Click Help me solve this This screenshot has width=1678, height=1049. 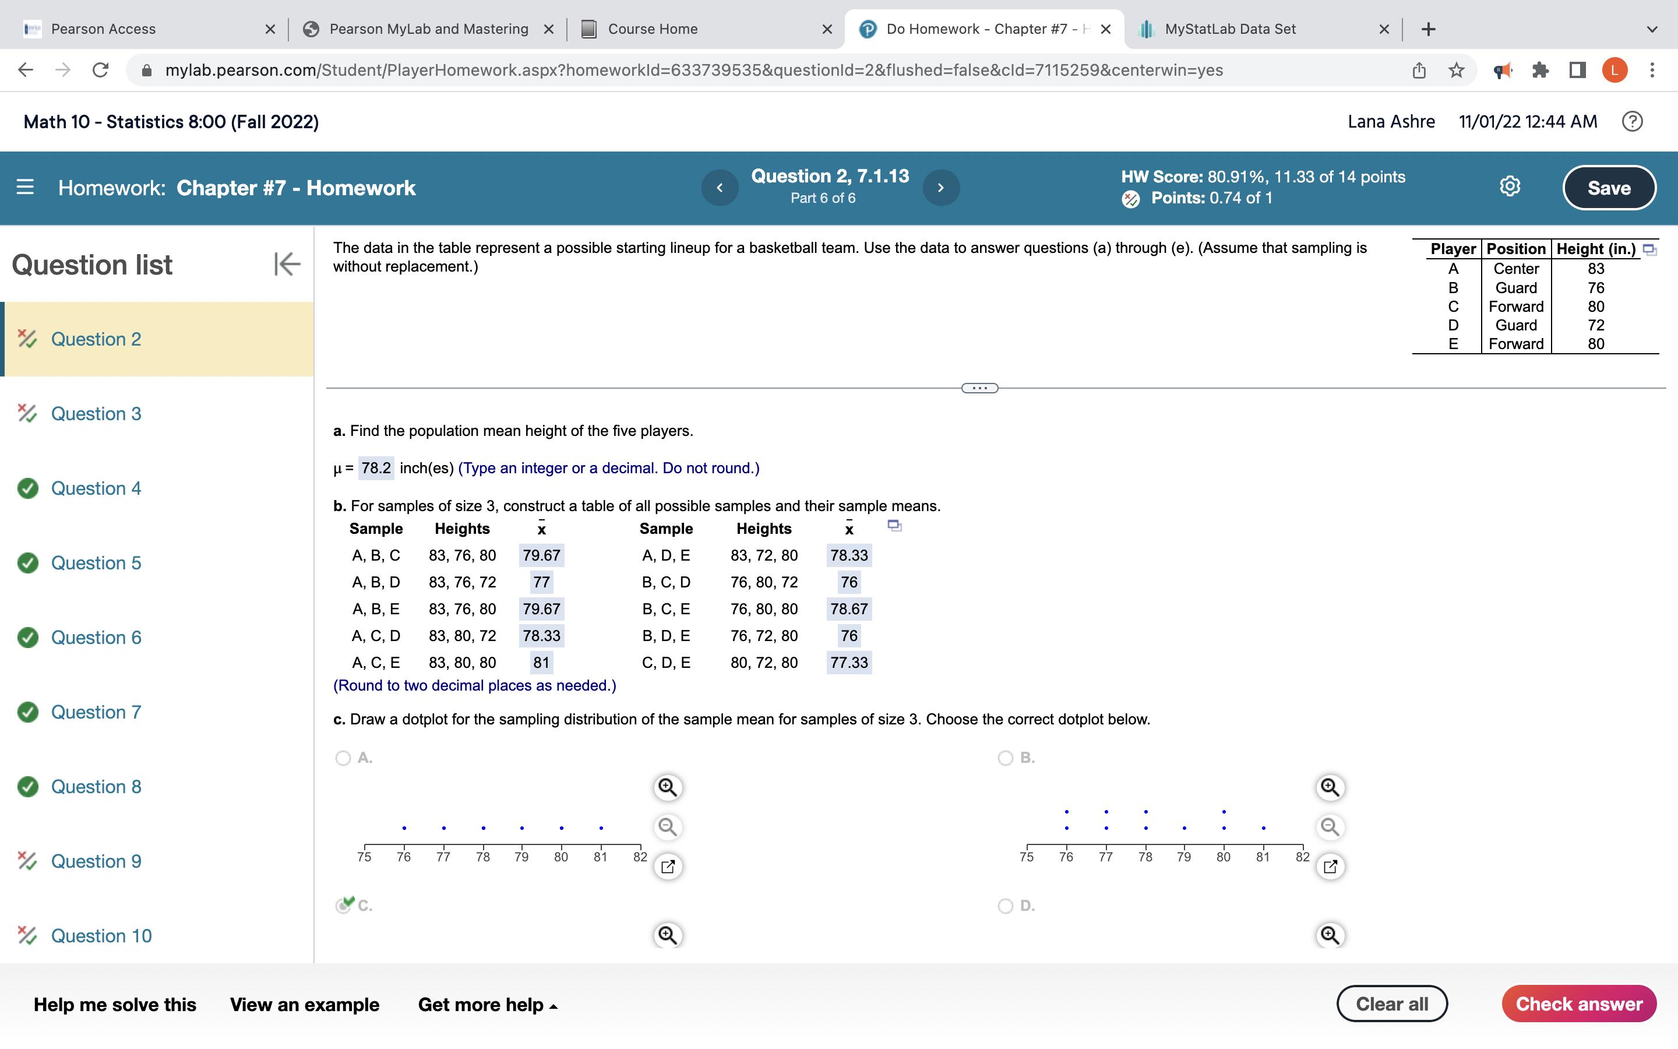(115, 1004)
